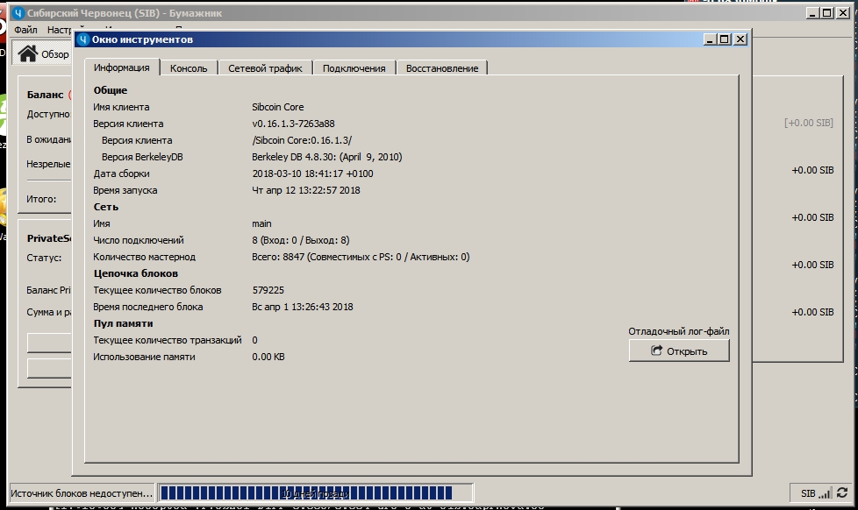This screenshot has height=510, width=858.
Task: Click the network name value main
Action: coord(261,223)
